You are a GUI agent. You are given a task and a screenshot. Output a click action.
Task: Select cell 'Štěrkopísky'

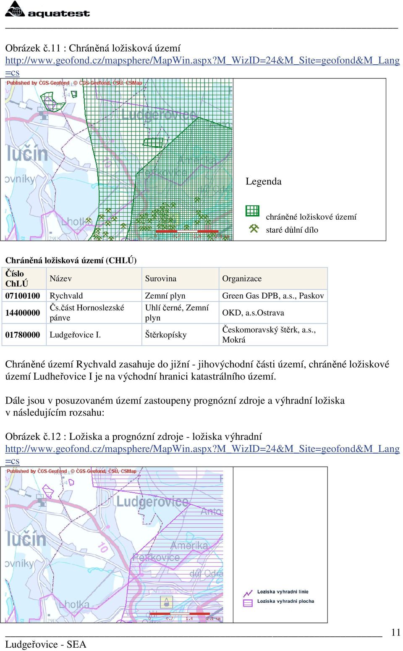point(166,335)
